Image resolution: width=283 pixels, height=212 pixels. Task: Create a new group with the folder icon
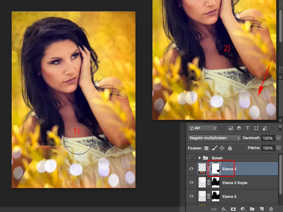click(252, 209)
